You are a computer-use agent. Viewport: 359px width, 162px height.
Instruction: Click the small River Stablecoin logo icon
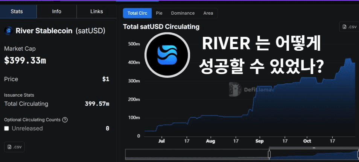[x=8, y=31]
